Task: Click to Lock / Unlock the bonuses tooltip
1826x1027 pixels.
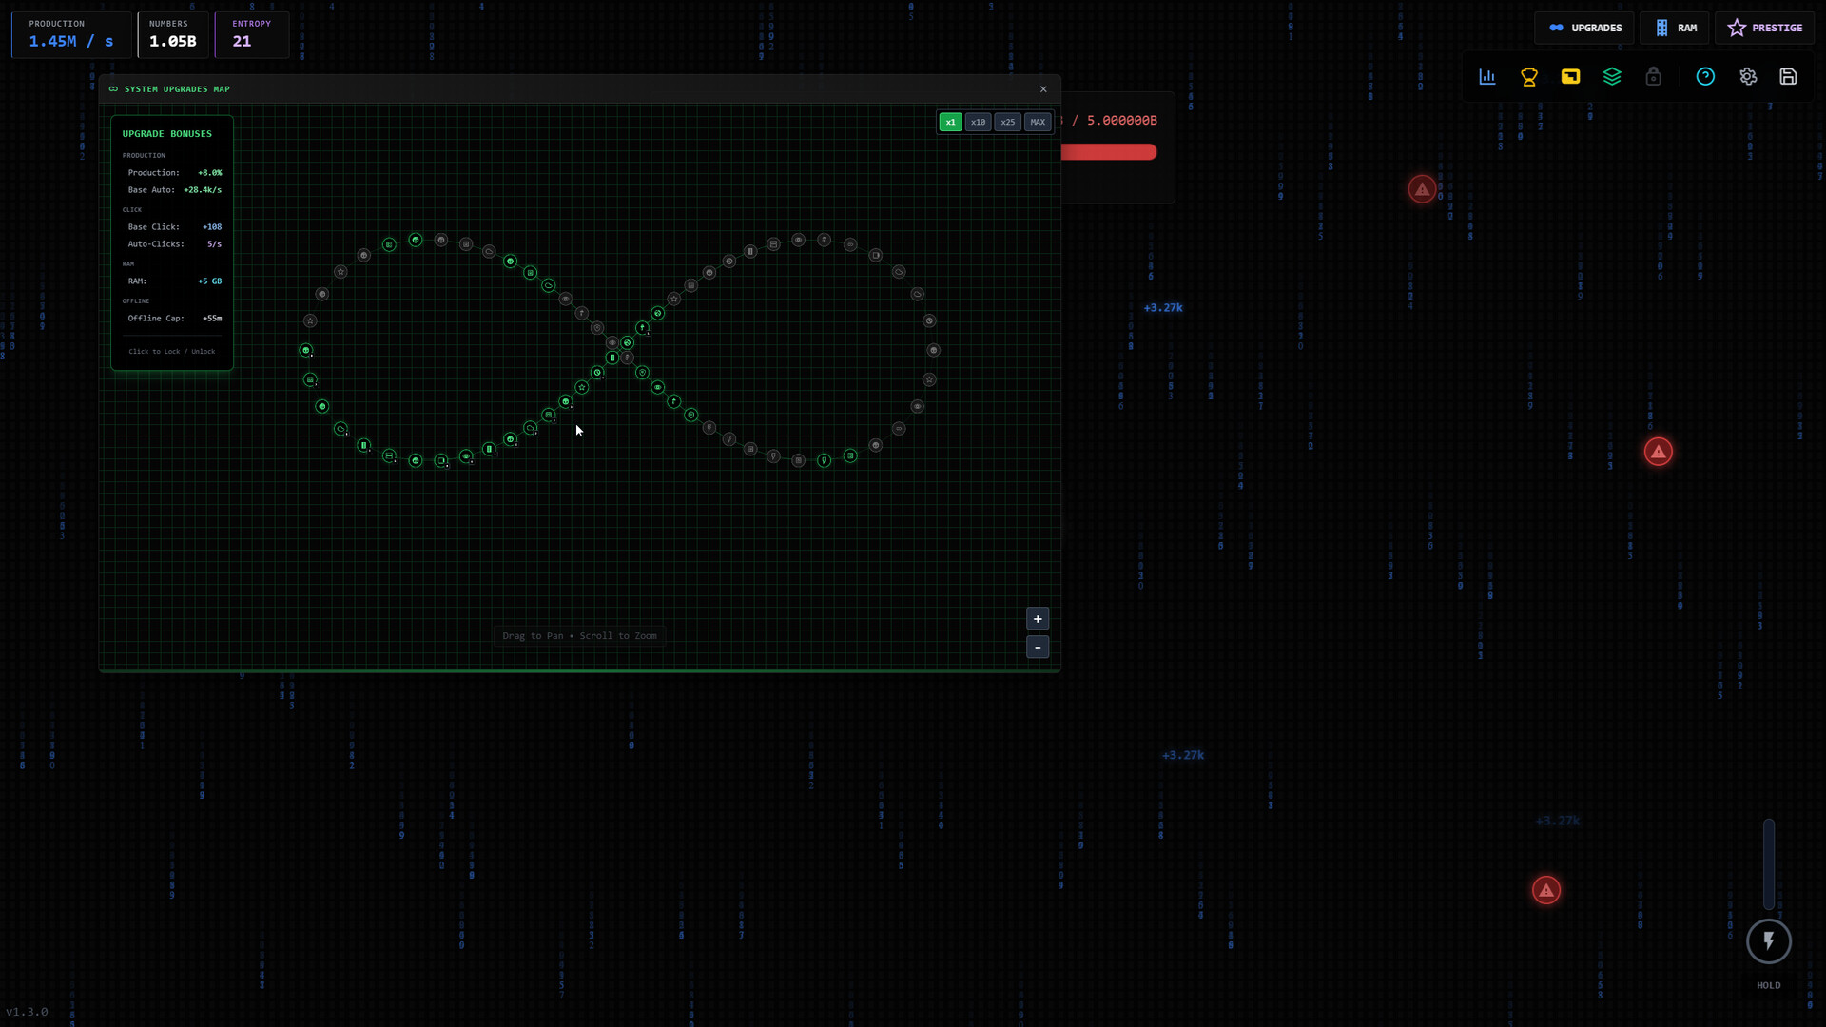Action: (172, 351)
